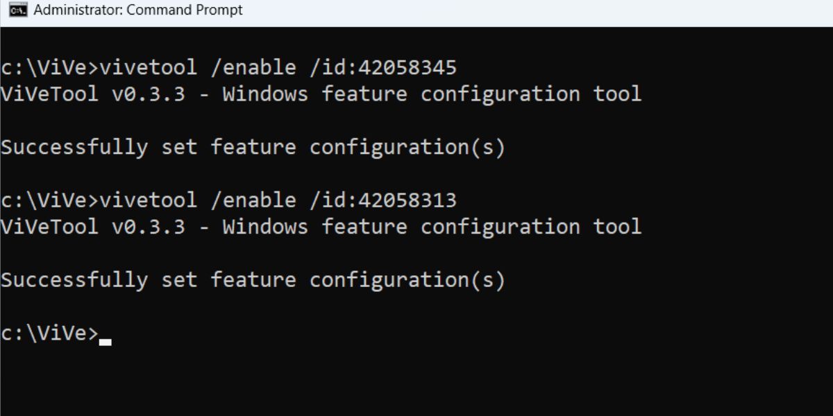Screen dimensions: 833x416
Task: Click "vivetool" in the second command
Action: 149,200
